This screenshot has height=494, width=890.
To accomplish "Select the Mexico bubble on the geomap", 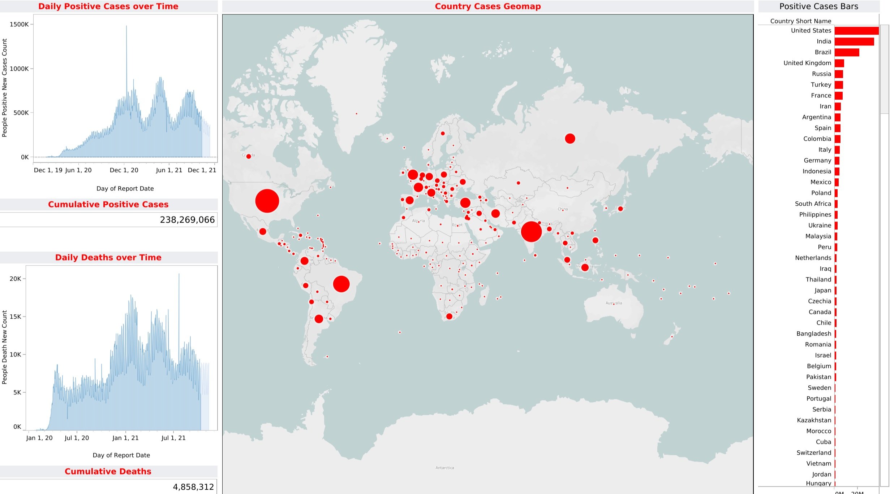I will [263, 231].
